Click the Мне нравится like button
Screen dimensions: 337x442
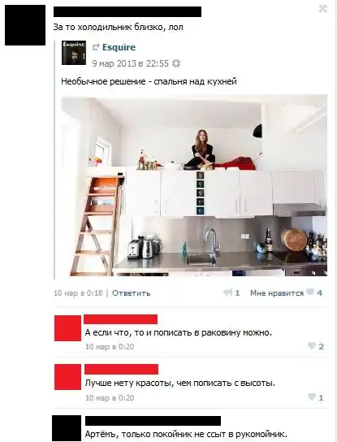pos(277,293)
